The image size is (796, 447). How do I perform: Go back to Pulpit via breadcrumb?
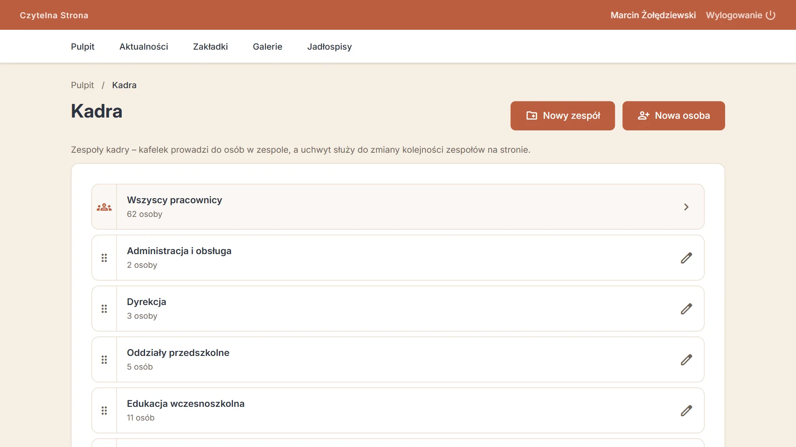(x=82, y=85)
